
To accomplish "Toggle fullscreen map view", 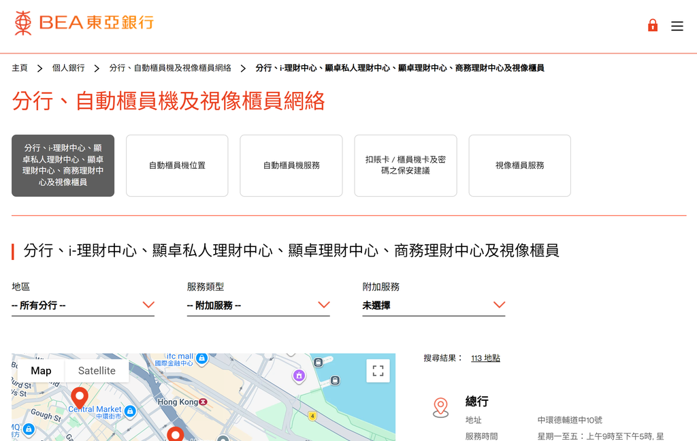I will click(x=378, y=371).
